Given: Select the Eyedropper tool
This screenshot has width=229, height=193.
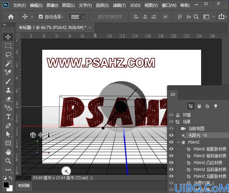Looking at the screenshot, I should [x=8, y=72].
